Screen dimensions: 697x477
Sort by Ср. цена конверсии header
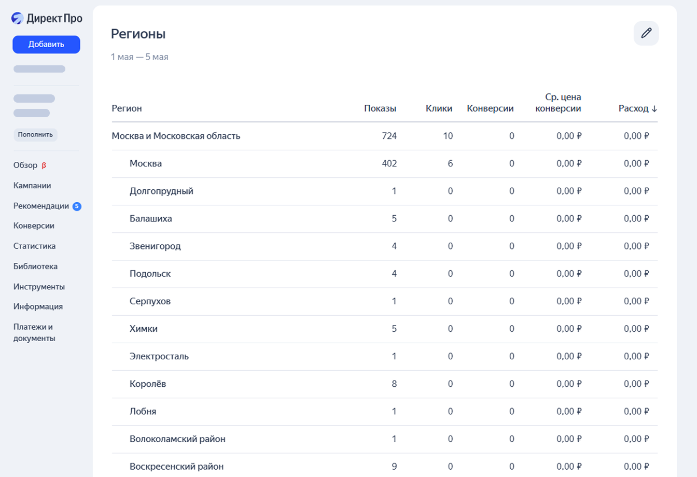coord(558,103)
